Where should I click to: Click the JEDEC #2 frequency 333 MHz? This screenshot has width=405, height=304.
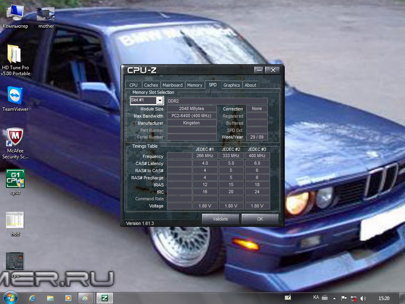tap(231, 156)
